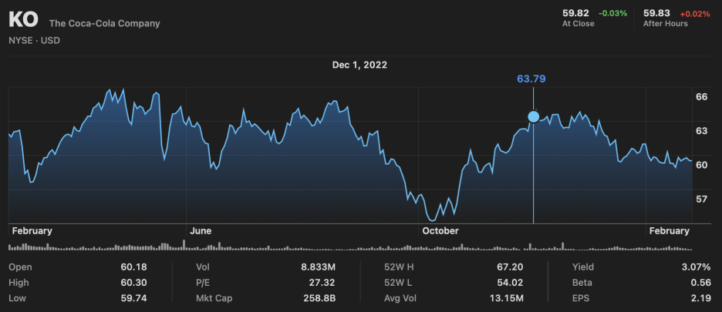The image size is (722, 312).
Task: Click the Avg Vol label
Action: pyautogui.click(x=400, y=298)
